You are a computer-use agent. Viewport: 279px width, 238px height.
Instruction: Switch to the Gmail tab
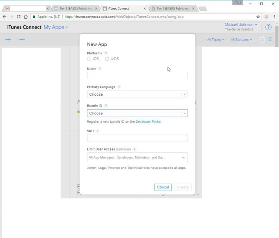click(x=26, y=9)
